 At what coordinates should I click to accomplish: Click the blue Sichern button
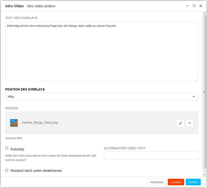point(193,182)
